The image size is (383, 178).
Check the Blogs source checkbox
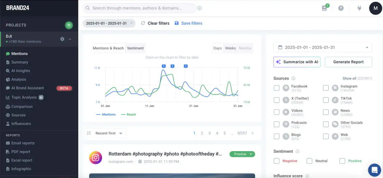pyautogui.click(x=276, y=136)
